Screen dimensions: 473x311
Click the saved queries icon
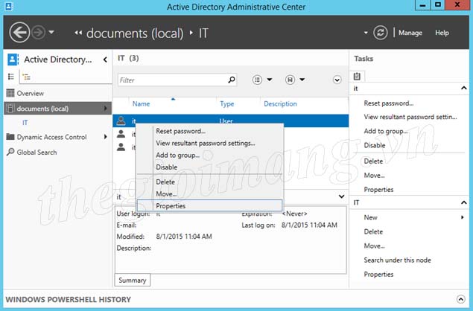click(290, 80)
